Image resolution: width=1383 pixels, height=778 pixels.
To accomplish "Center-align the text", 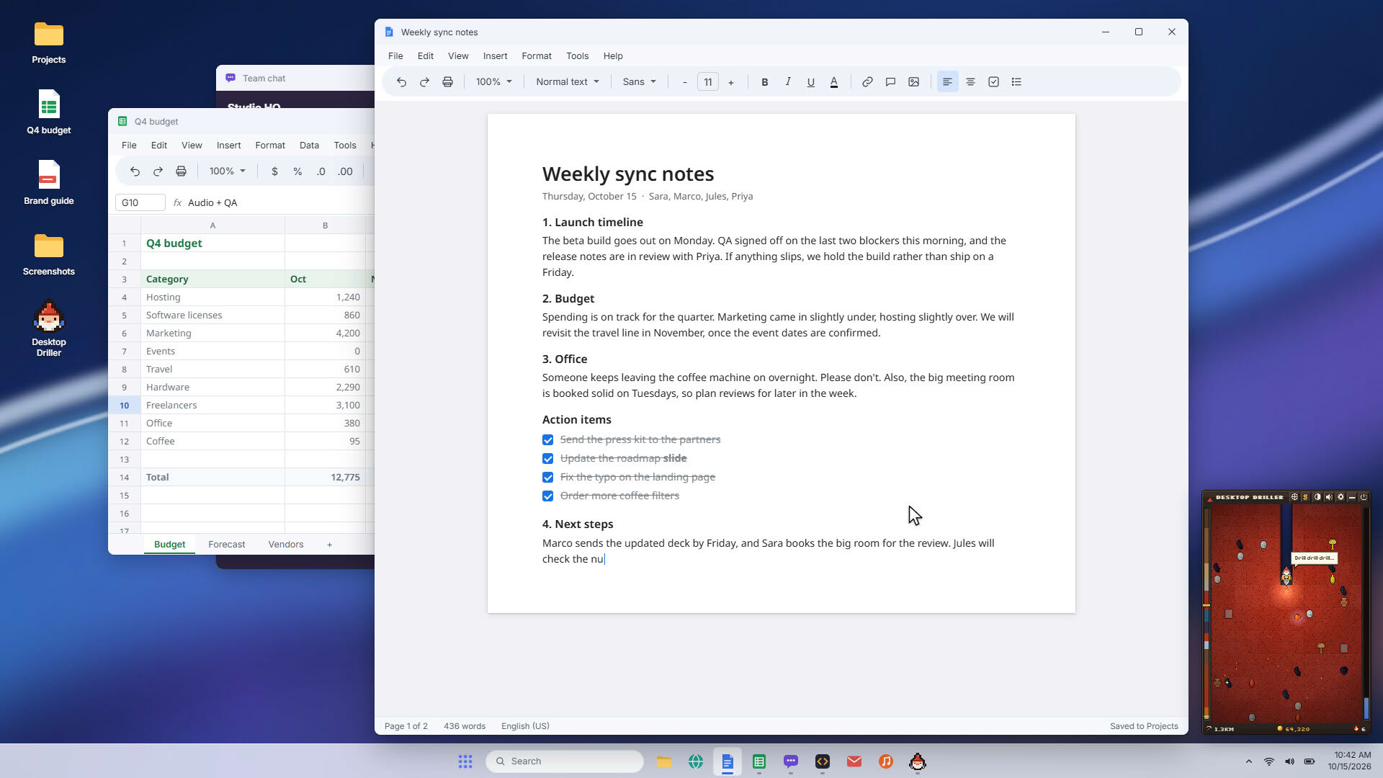I will 970,82.
